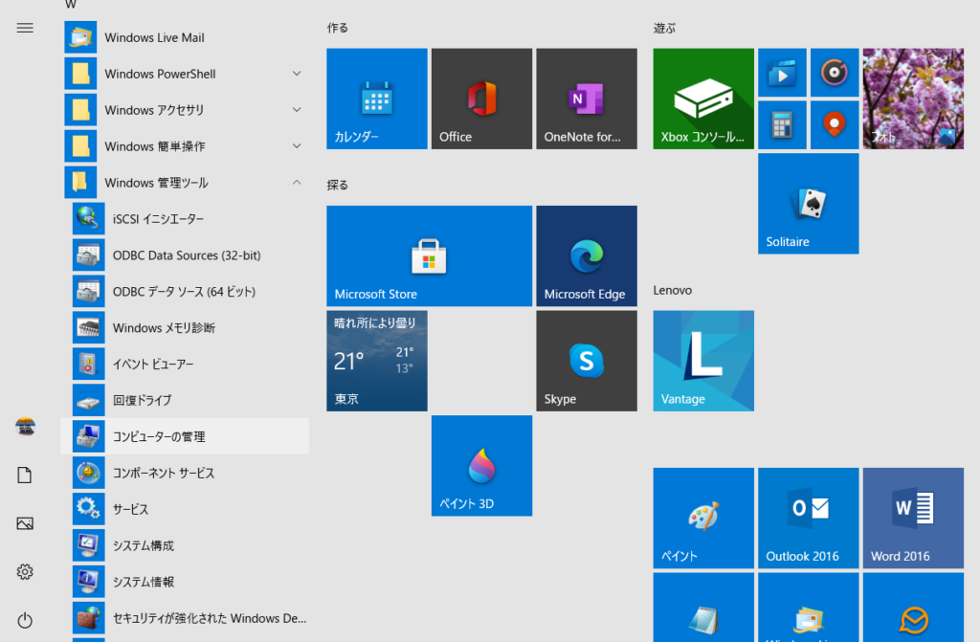The image size is (980, 642).
Task: Expand the Windows アクセサリ folder
Action: pyautogui.click(x=187, y=110)
